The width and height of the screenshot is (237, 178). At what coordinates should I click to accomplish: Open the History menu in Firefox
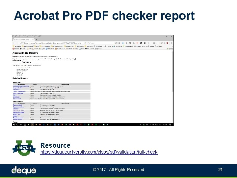24,36
